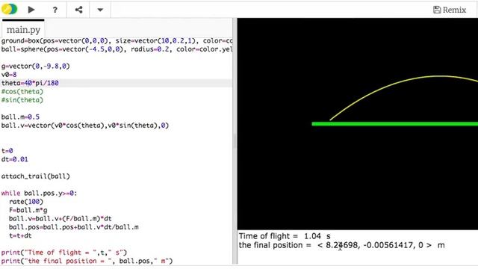Open help via the question mark icon

[55, 10]
